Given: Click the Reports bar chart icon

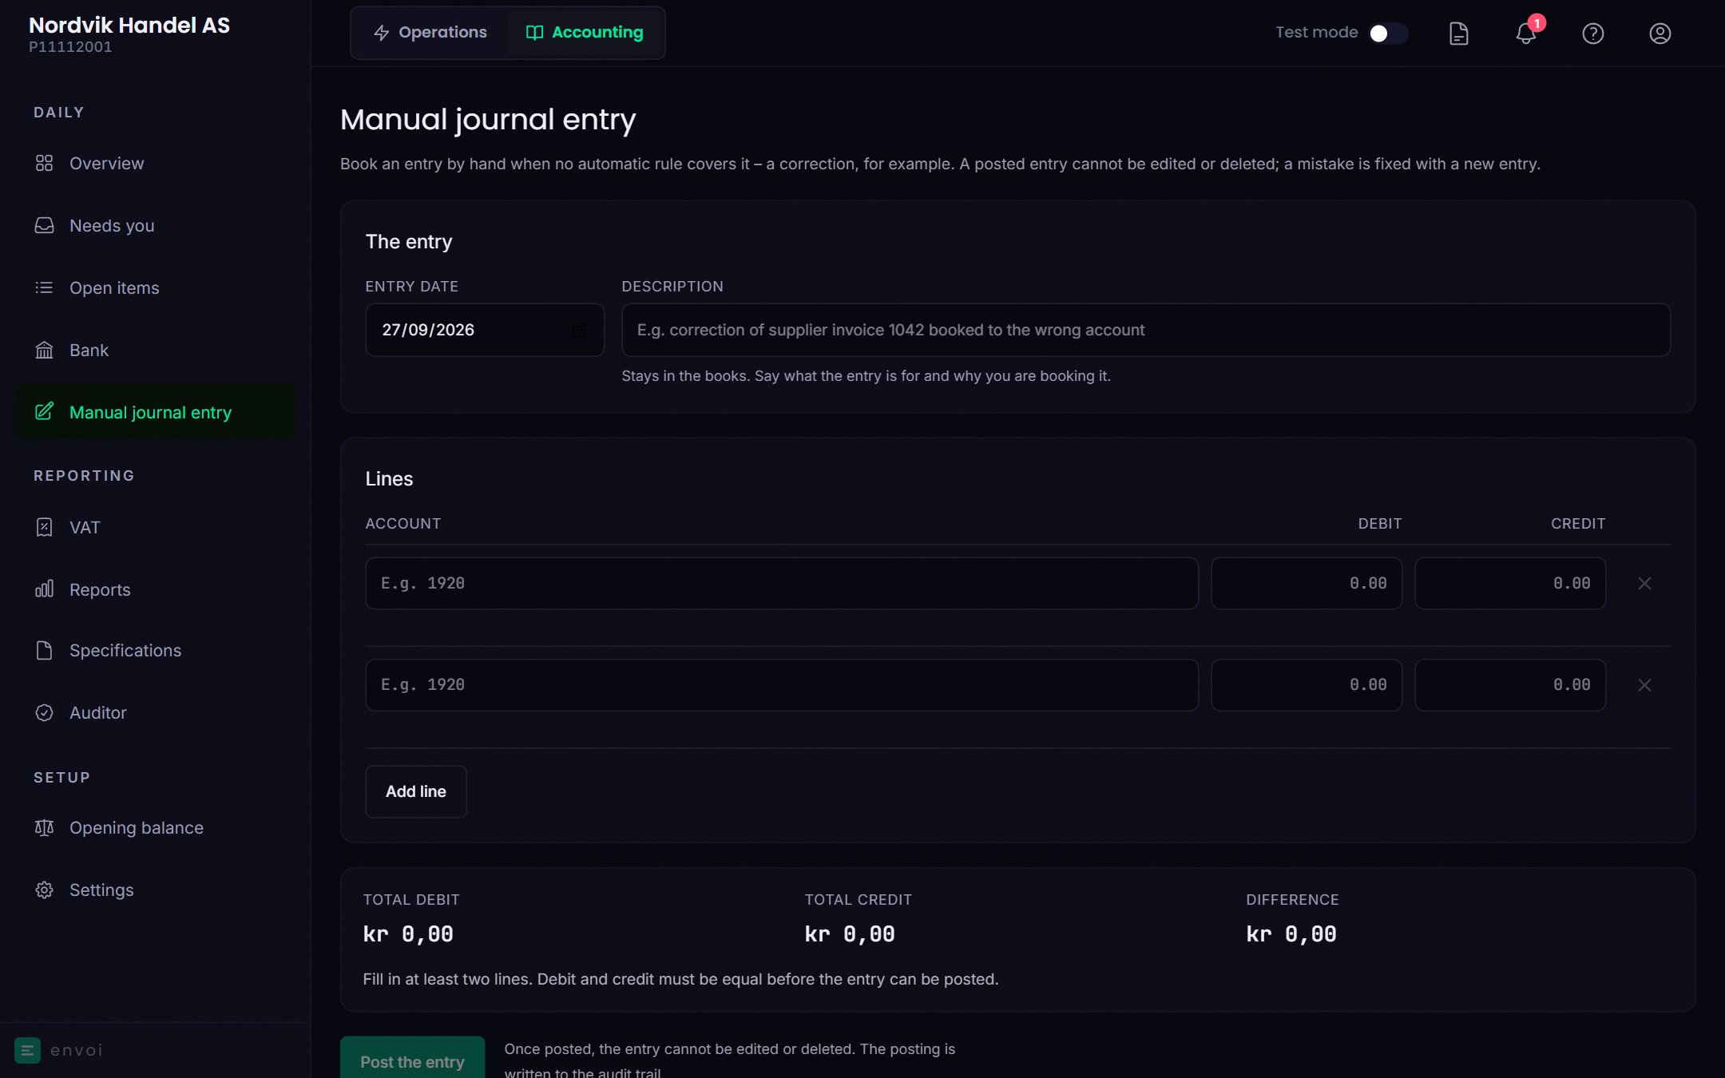Looking at the screenshot, I should coord(44,589).
